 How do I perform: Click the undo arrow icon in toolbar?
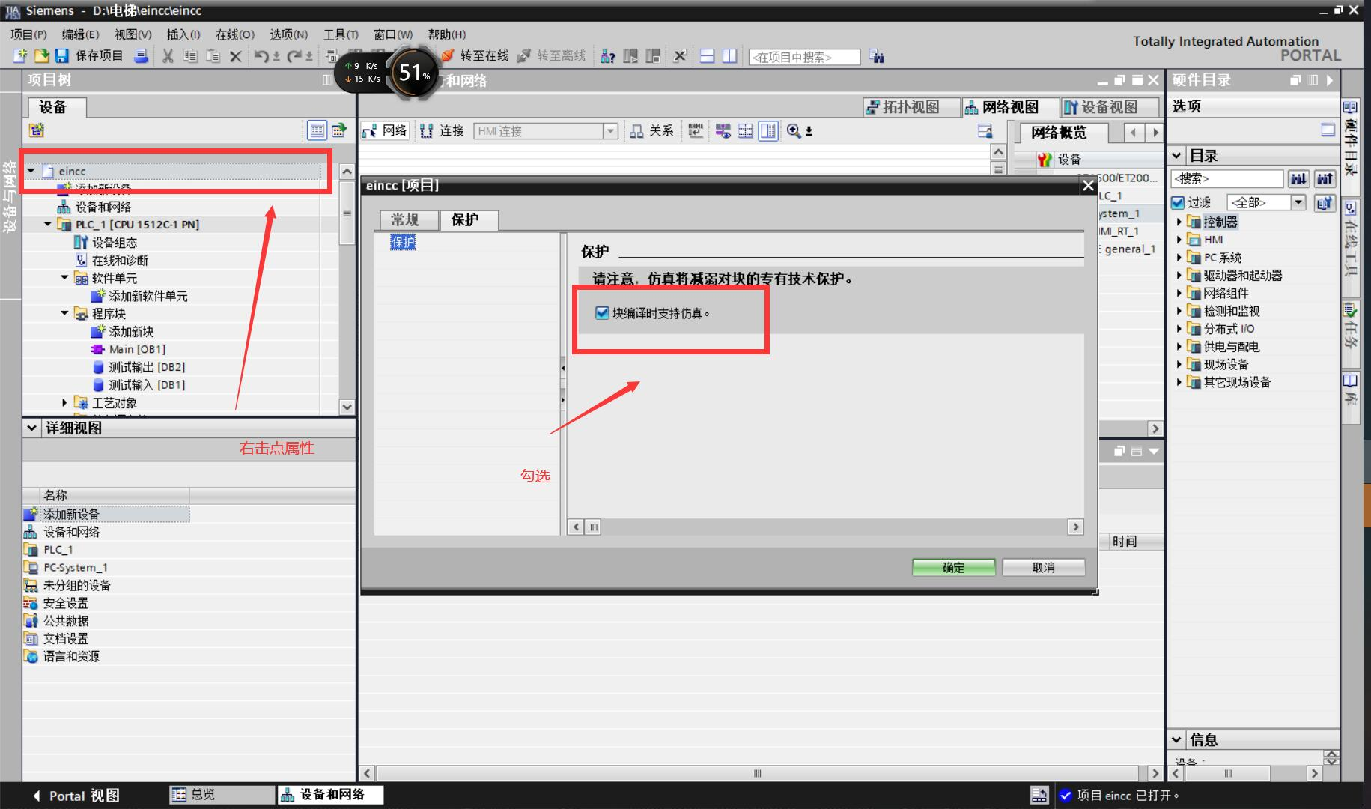pyautogui.click(x=259, y=55)
